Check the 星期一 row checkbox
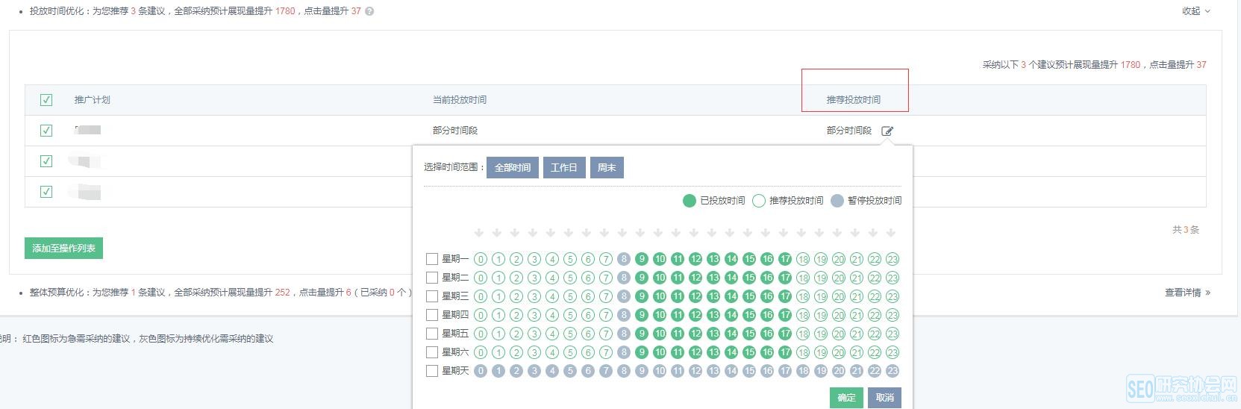 tap(431, 259)
